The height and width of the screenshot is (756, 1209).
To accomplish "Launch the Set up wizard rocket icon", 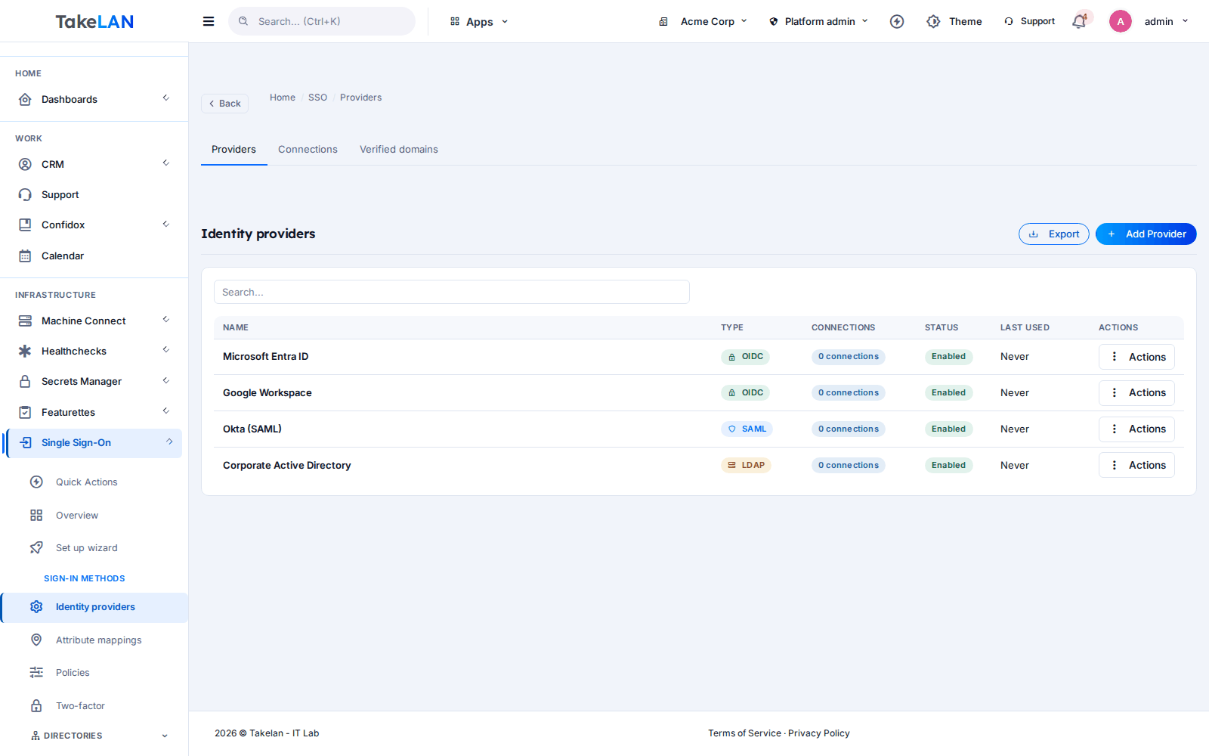I will [x=36, y=547].
